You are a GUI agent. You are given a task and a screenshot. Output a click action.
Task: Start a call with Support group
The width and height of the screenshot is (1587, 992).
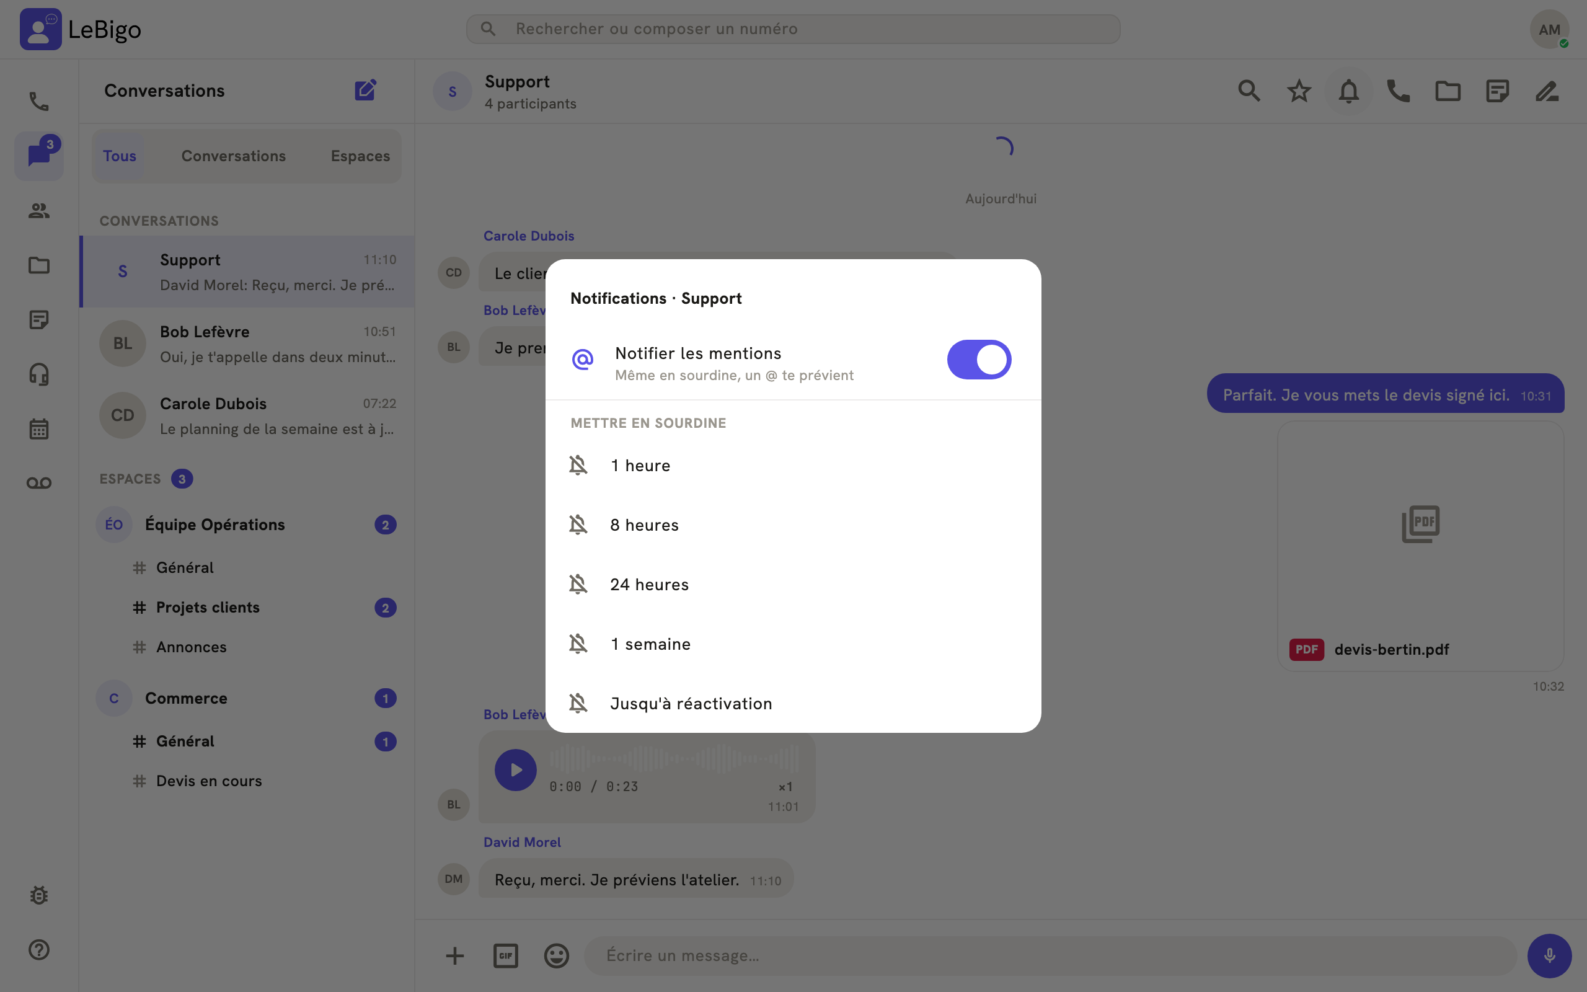1398,91
